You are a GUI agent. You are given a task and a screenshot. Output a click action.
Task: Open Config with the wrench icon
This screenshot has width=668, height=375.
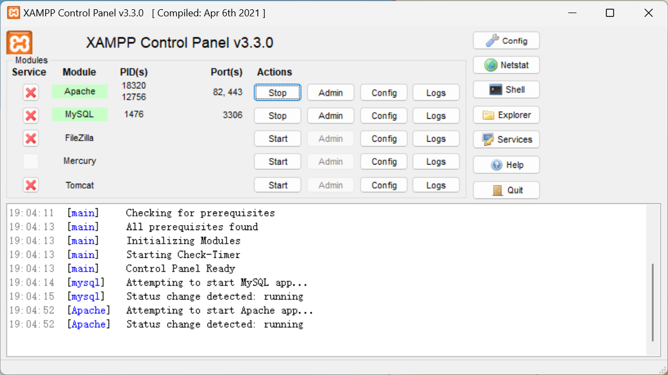[506, 41]
